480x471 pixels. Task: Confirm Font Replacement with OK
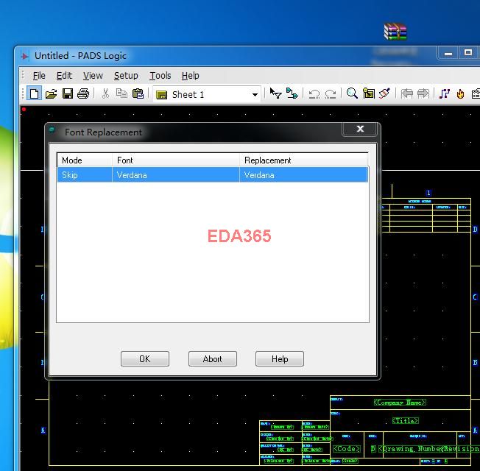145,358
